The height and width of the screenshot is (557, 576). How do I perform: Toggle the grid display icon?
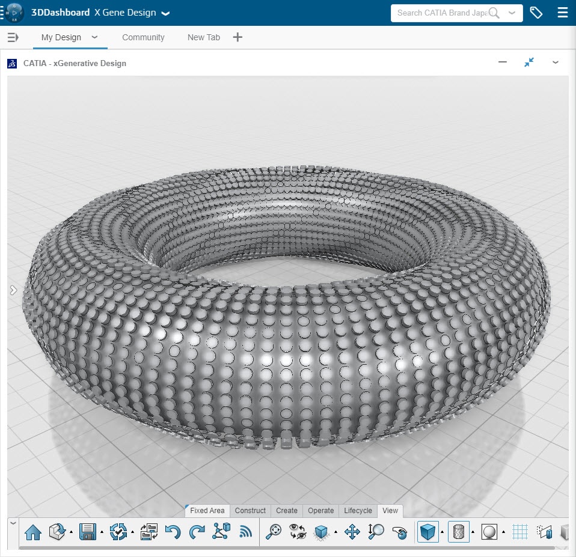(520, 532)
